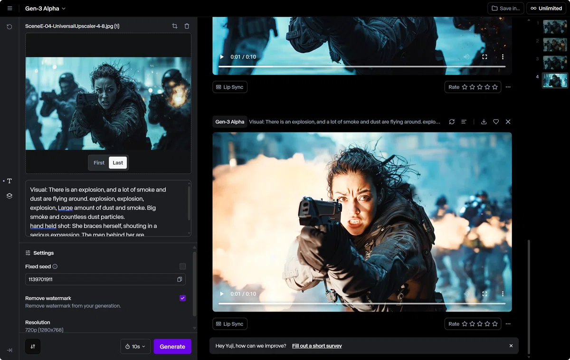Screen dimensions: 570x360
Task: Play the upper video
Action: (221, 57)
